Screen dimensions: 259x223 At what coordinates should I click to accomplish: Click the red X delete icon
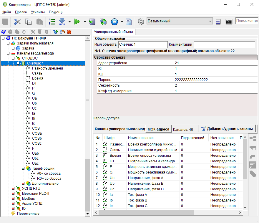point(69,32)
